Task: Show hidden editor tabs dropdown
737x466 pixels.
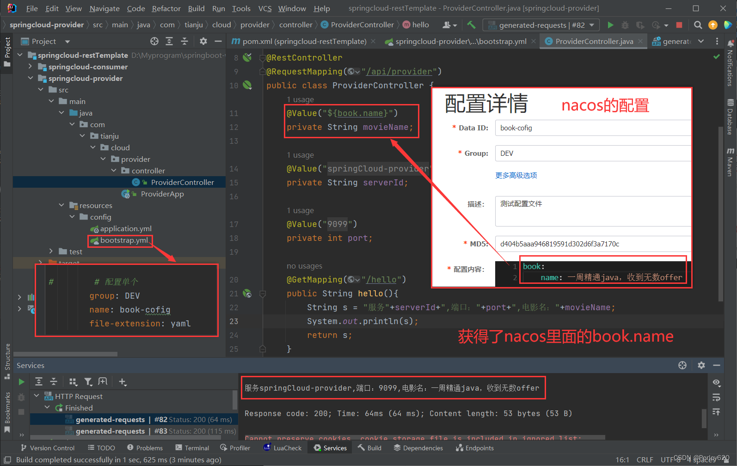Action: tap(701, 41)
